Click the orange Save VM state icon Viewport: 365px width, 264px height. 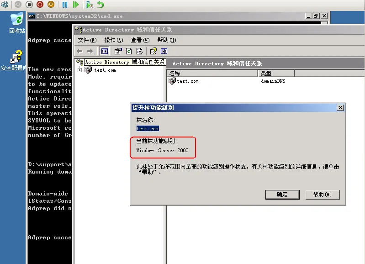point(51,5)
